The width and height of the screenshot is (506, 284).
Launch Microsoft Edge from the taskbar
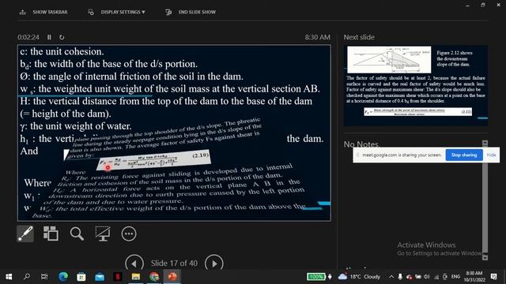[x=63, y=277]
